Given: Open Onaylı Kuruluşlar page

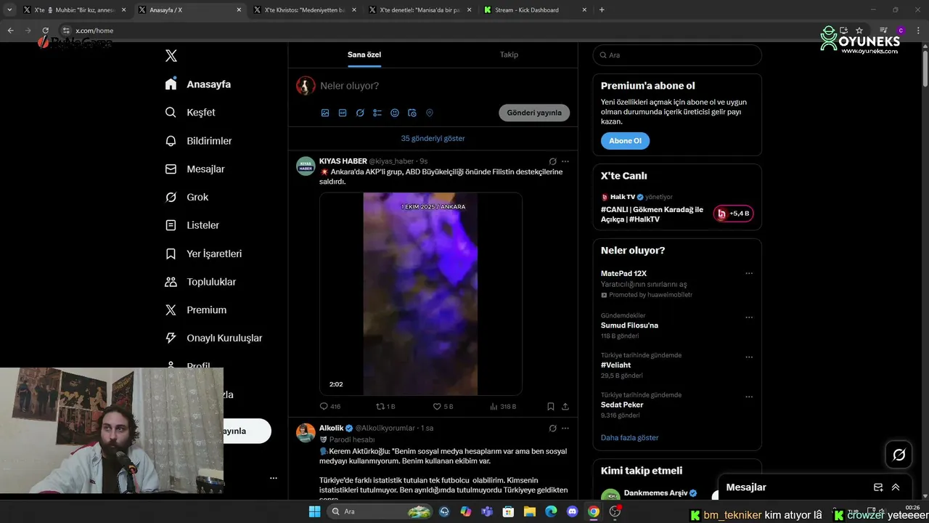Looking at the screenshot, I should pos(213,338).
